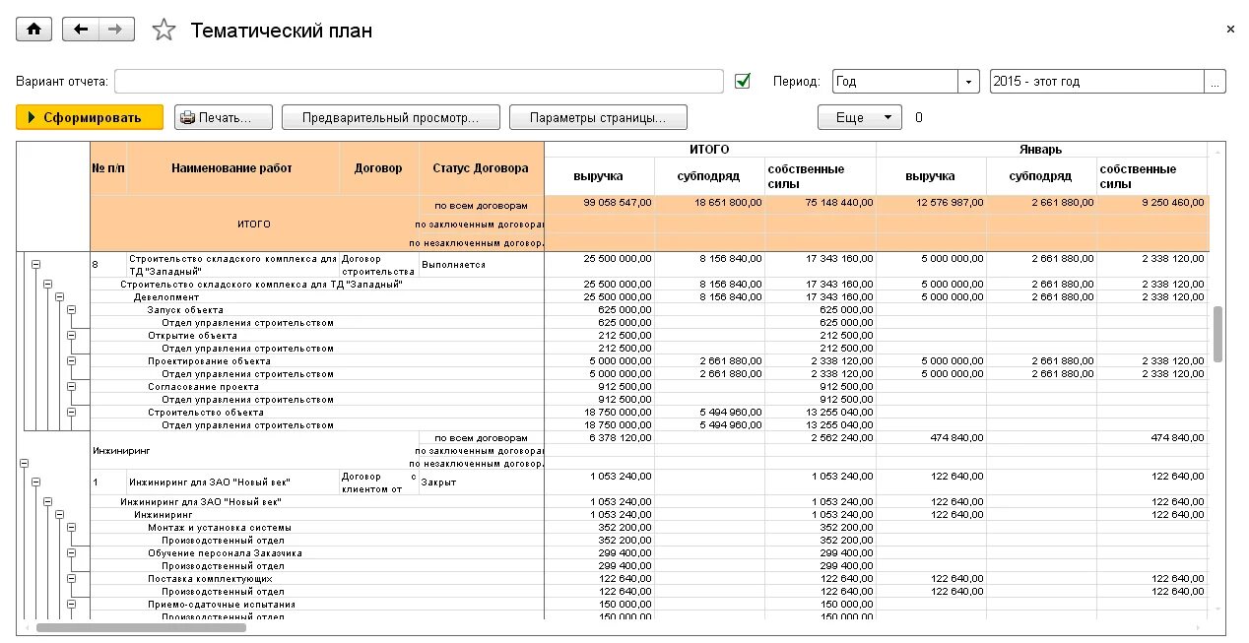Open Параметры страницы...
Screen dimensions: 1249x643
click(x=598, y=117)
